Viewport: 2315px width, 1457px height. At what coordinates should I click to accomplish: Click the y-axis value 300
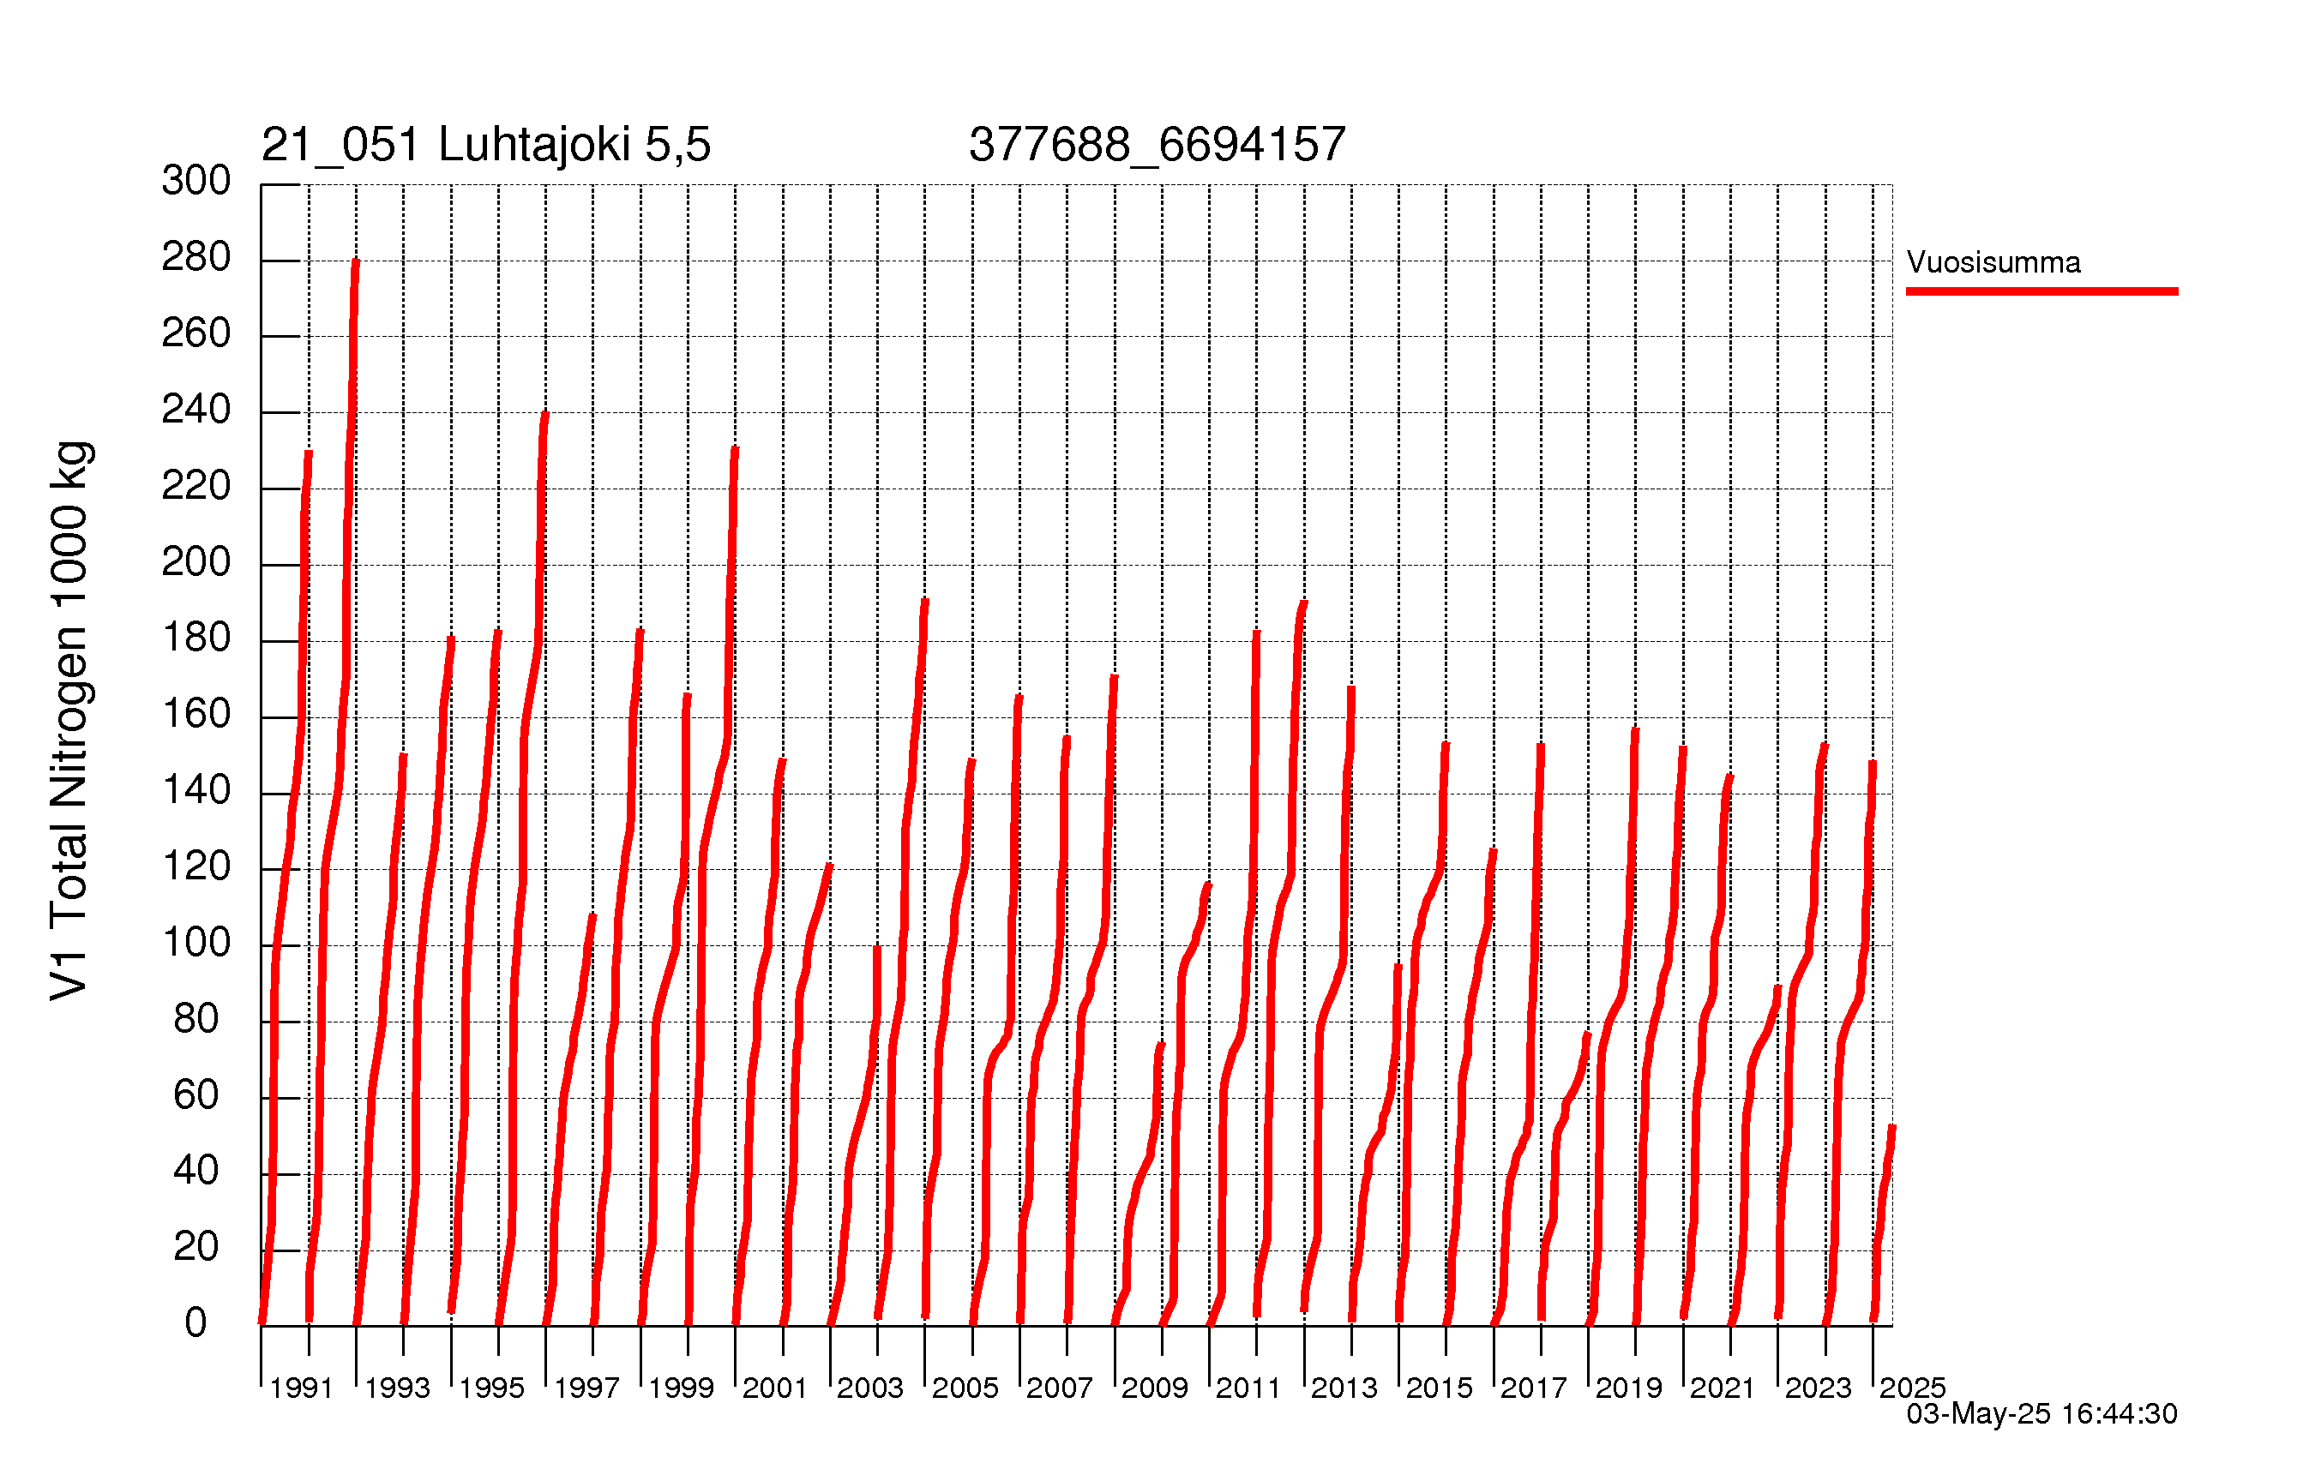pos(196,181)
